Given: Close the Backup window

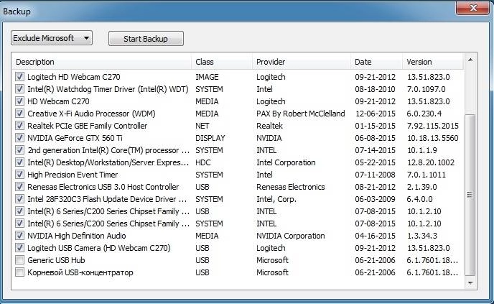Looking at the screenshot, I should [x=472, y=8].
